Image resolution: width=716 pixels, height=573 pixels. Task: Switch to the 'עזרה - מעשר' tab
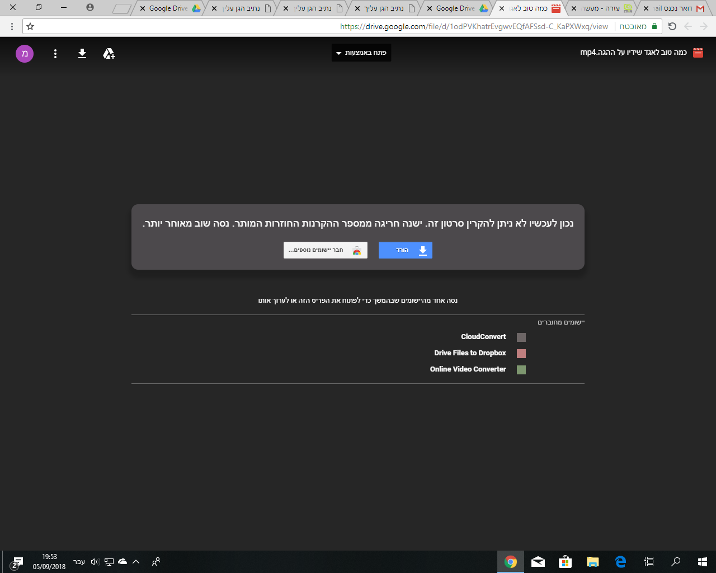(x=602, y=8)
